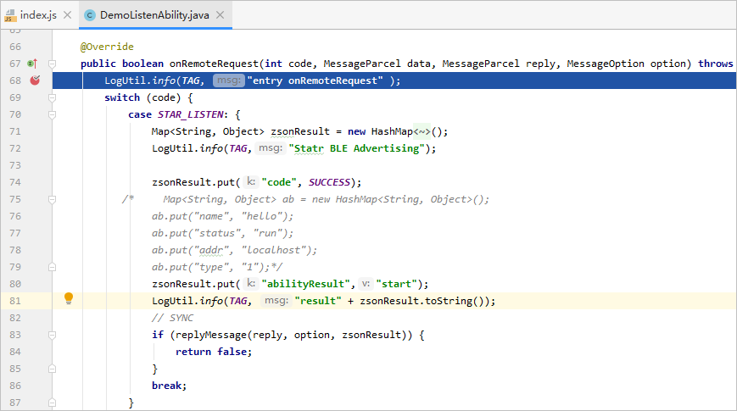Click the v: parameter hint on line 80

[366, 284]
